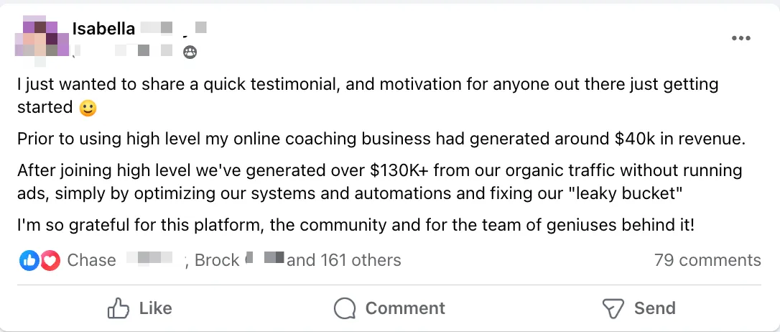Open the post options three-dot menu
Image resolution: width=780 pixels, height=332 pixels.
coord(740,38)
